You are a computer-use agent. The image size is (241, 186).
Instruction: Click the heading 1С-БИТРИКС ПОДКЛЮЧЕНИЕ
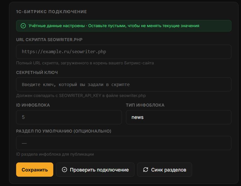[51, 12]
